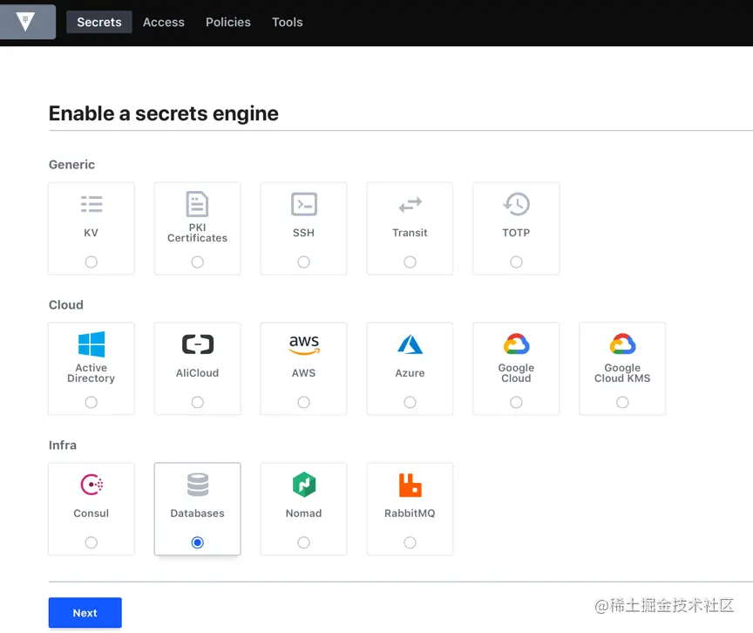Select the Transit radio button
Screen dimensions: 753x633
[x=410, y=262]
